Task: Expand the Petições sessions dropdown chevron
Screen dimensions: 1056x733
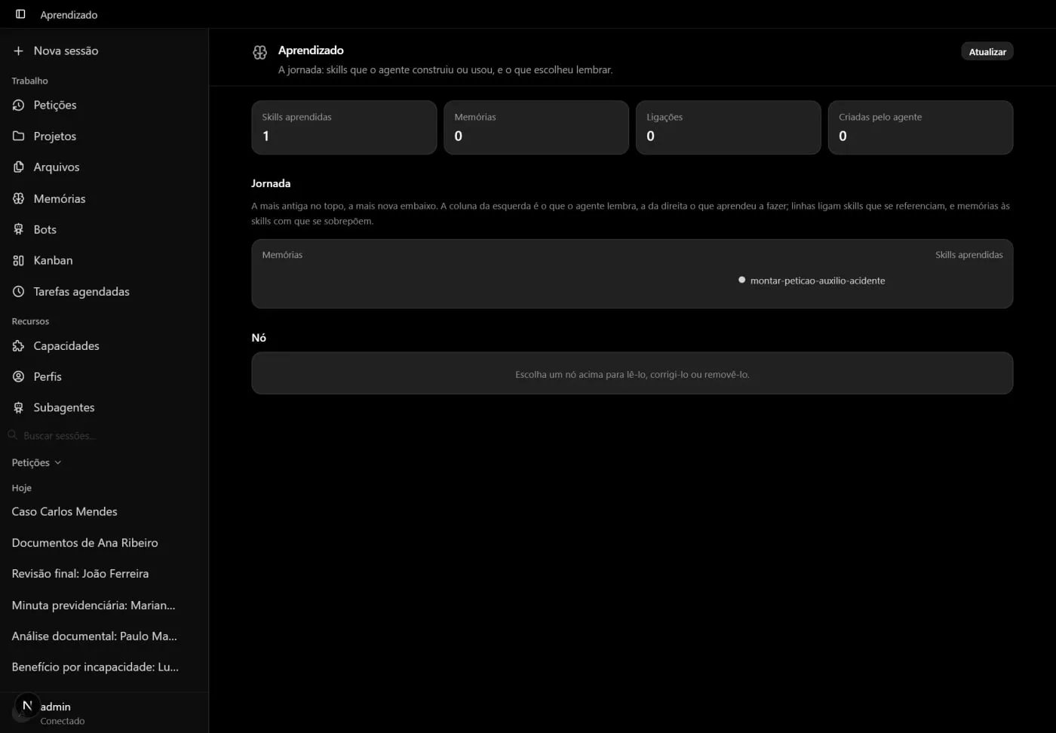Action: [58, 462]
